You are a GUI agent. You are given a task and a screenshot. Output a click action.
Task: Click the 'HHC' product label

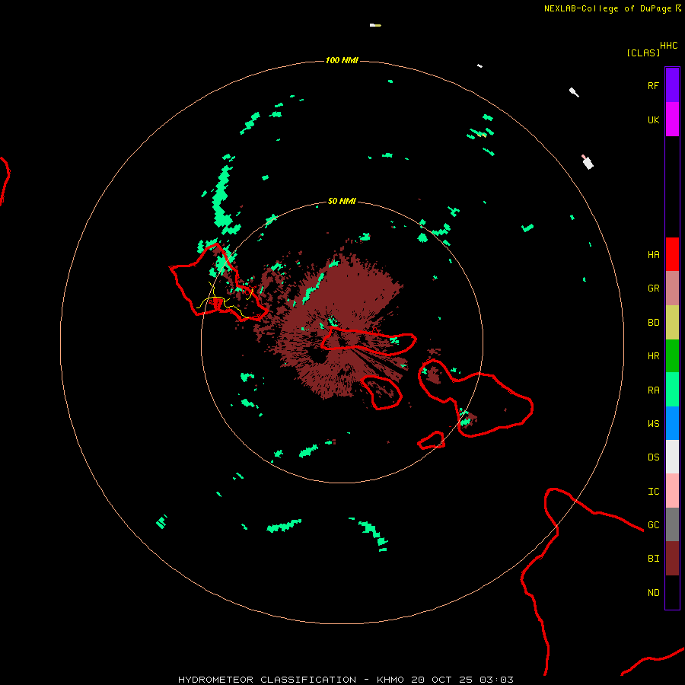click(669, 46)
